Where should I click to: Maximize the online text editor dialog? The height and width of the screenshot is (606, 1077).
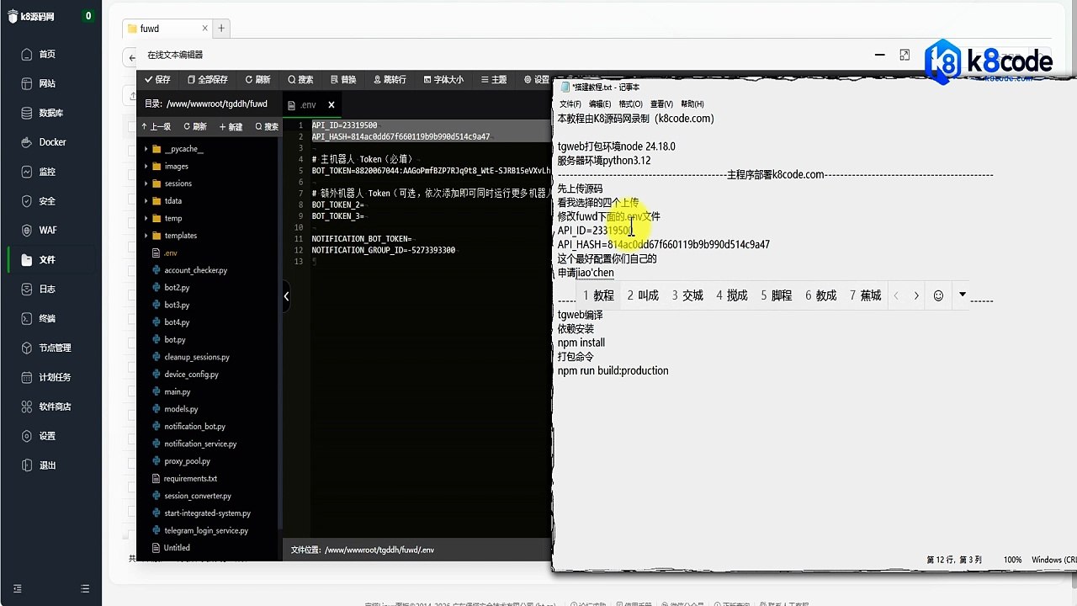(x=905, y=55)
